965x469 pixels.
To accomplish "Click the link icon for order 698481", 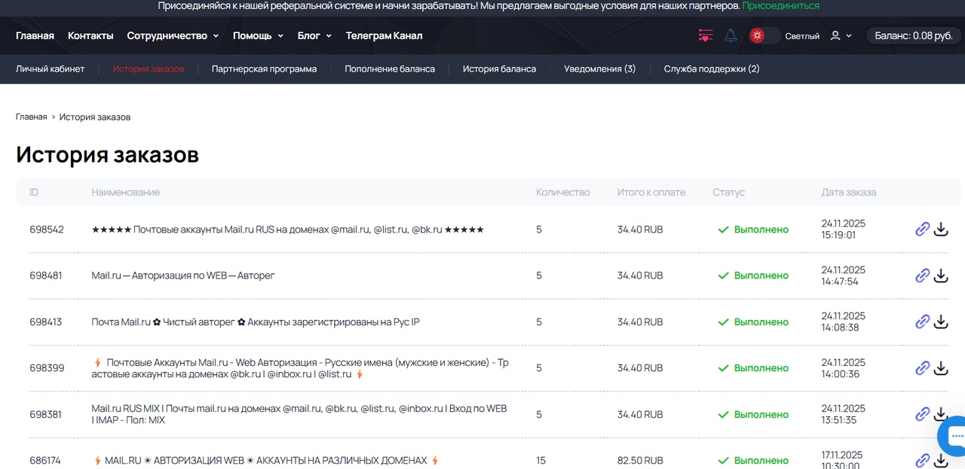I will [922, 276].
